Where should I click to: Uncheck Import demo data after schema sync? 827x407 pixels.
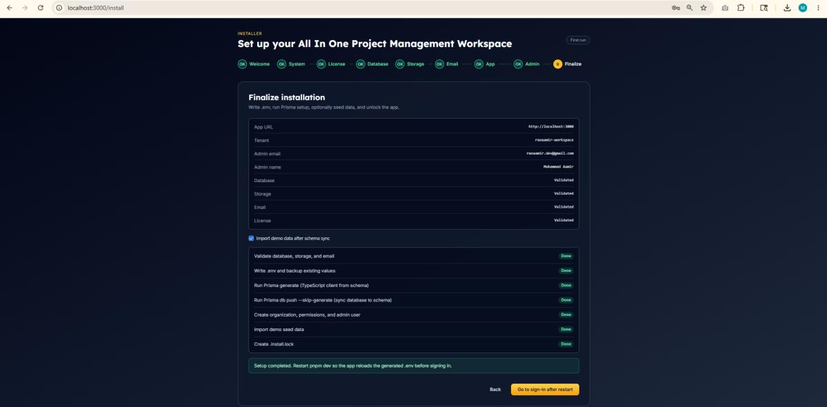(x=251, y=238)
